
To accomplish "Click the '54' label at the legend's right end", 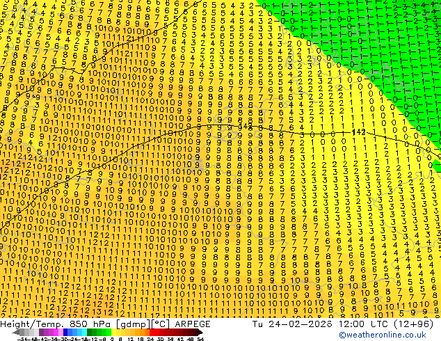I will 200,339.
